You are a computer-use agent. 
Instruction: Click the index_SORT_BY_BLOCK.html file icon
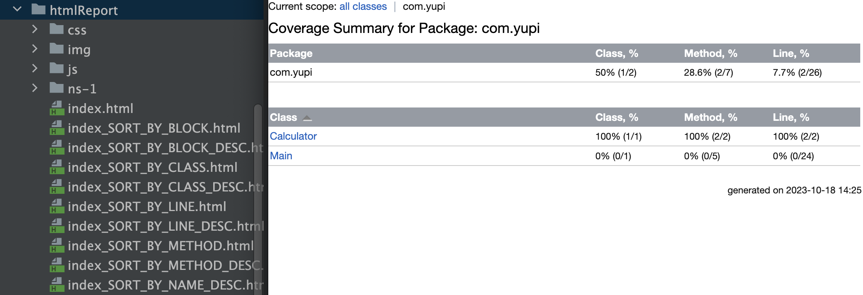[x=57, y=128]
